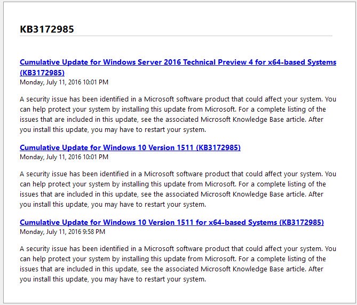Click the third security issue description paragraph
This screenshot has width=357, height=305.
[178, 264]
